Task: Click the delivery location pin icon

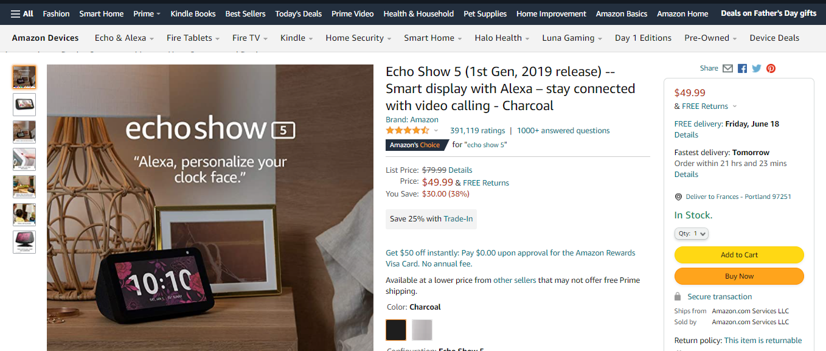Action: (678, 197)
